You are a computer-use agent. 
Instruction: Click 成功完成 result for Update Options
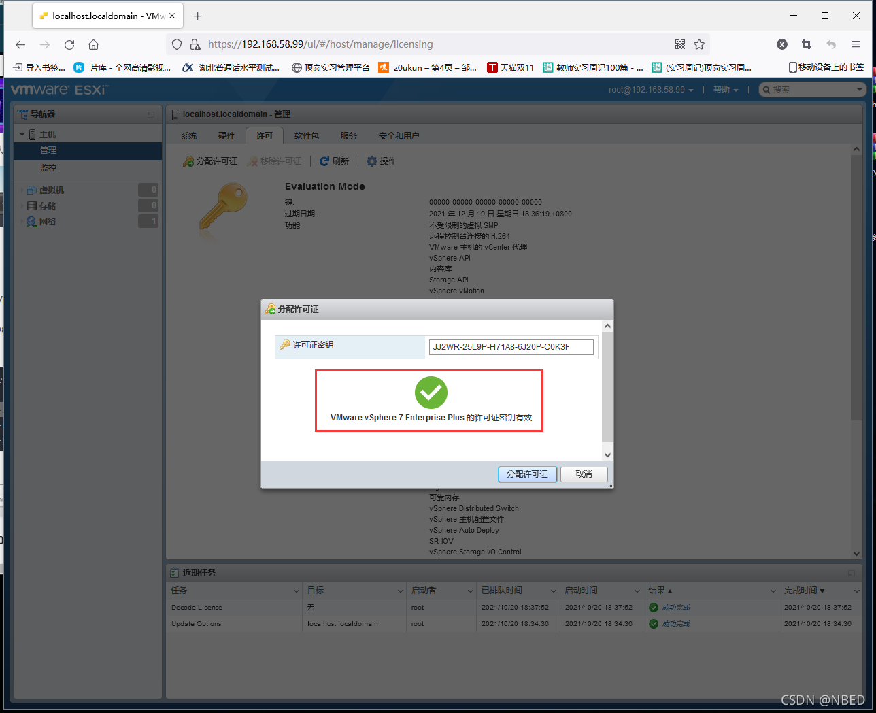[676, 624]
